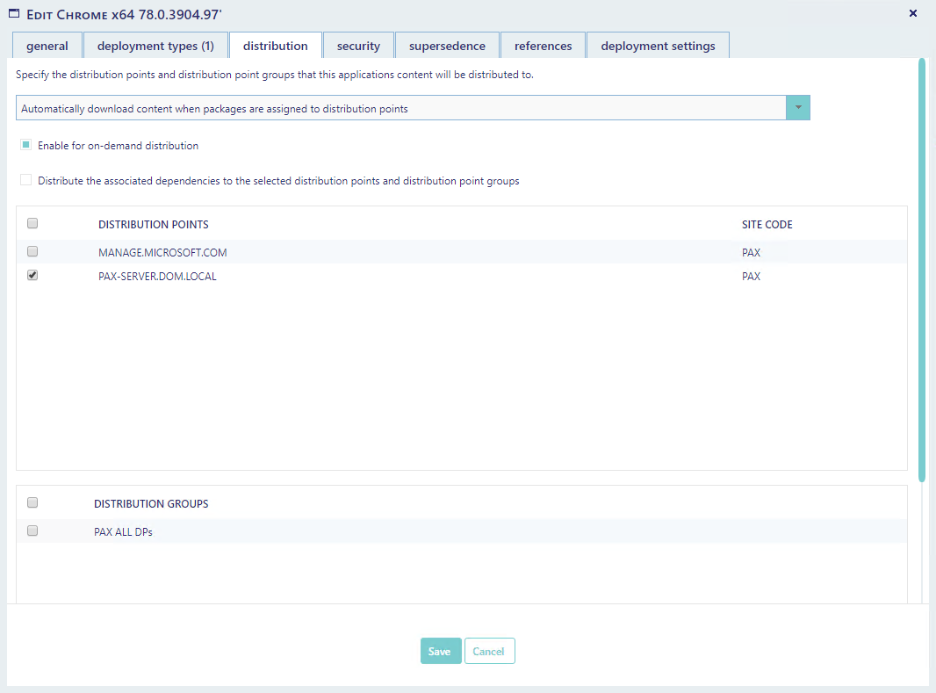This screenshot has width=936, height=693.
Task: Go to the supersedence tab
Action: tap(447, 46)
